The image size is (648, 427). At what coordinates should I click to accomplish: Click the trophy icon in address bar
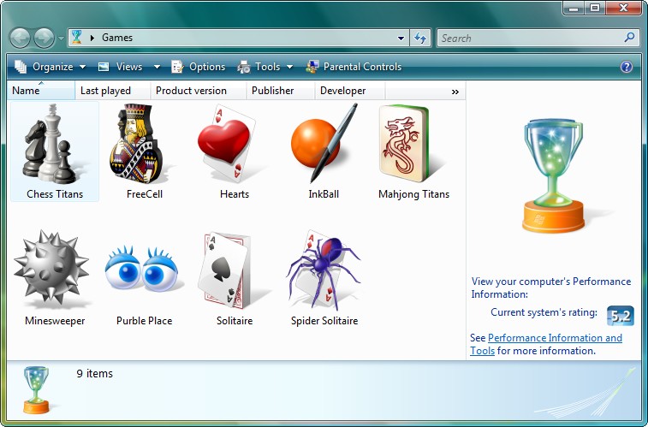tap(77, 37)
